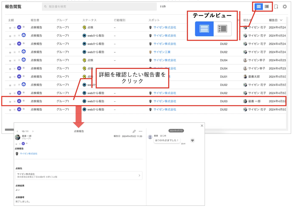The width and height of the screenshot is (296, 209).
Task: Select up-arrow rating in the DU03 row
Action: tap(19, 101)
